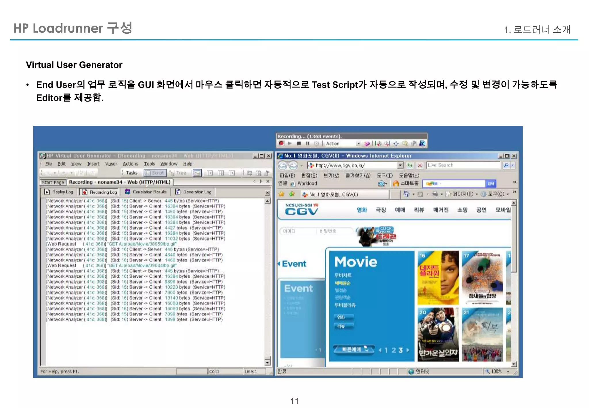Viewport: 589px width, 408px height.
Task: Switch to Script view in VuGen toolbar
Action: [x=155, y=173]
